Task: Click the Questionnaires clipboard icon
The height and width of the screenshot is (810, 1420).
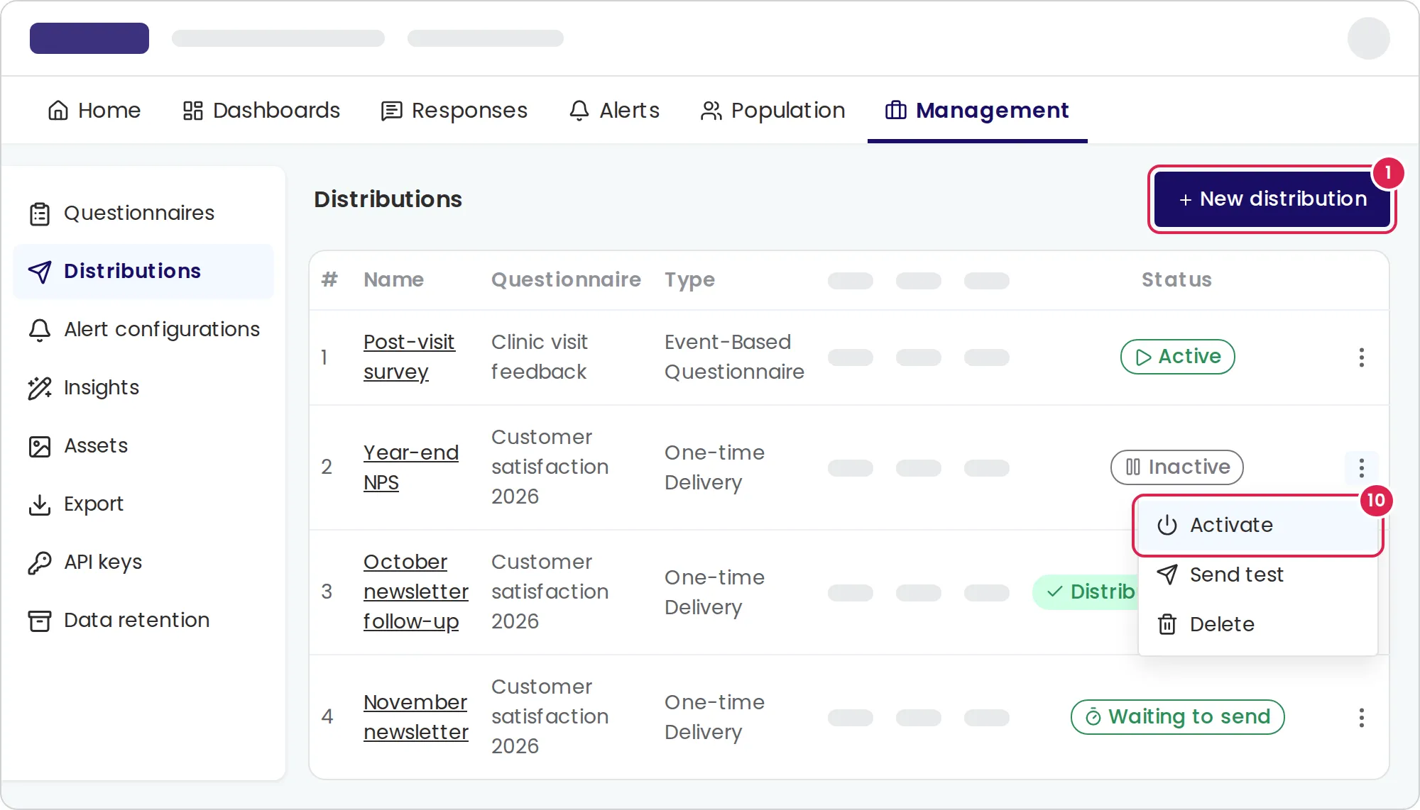Action: [x=40, y=213]
